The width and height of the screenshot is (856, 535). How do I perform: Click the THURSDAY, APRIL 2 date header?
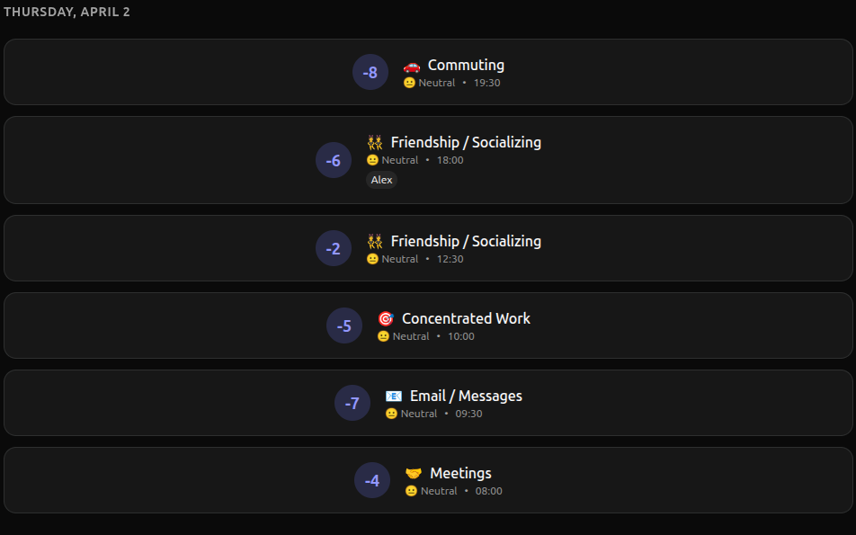[67, 13]
